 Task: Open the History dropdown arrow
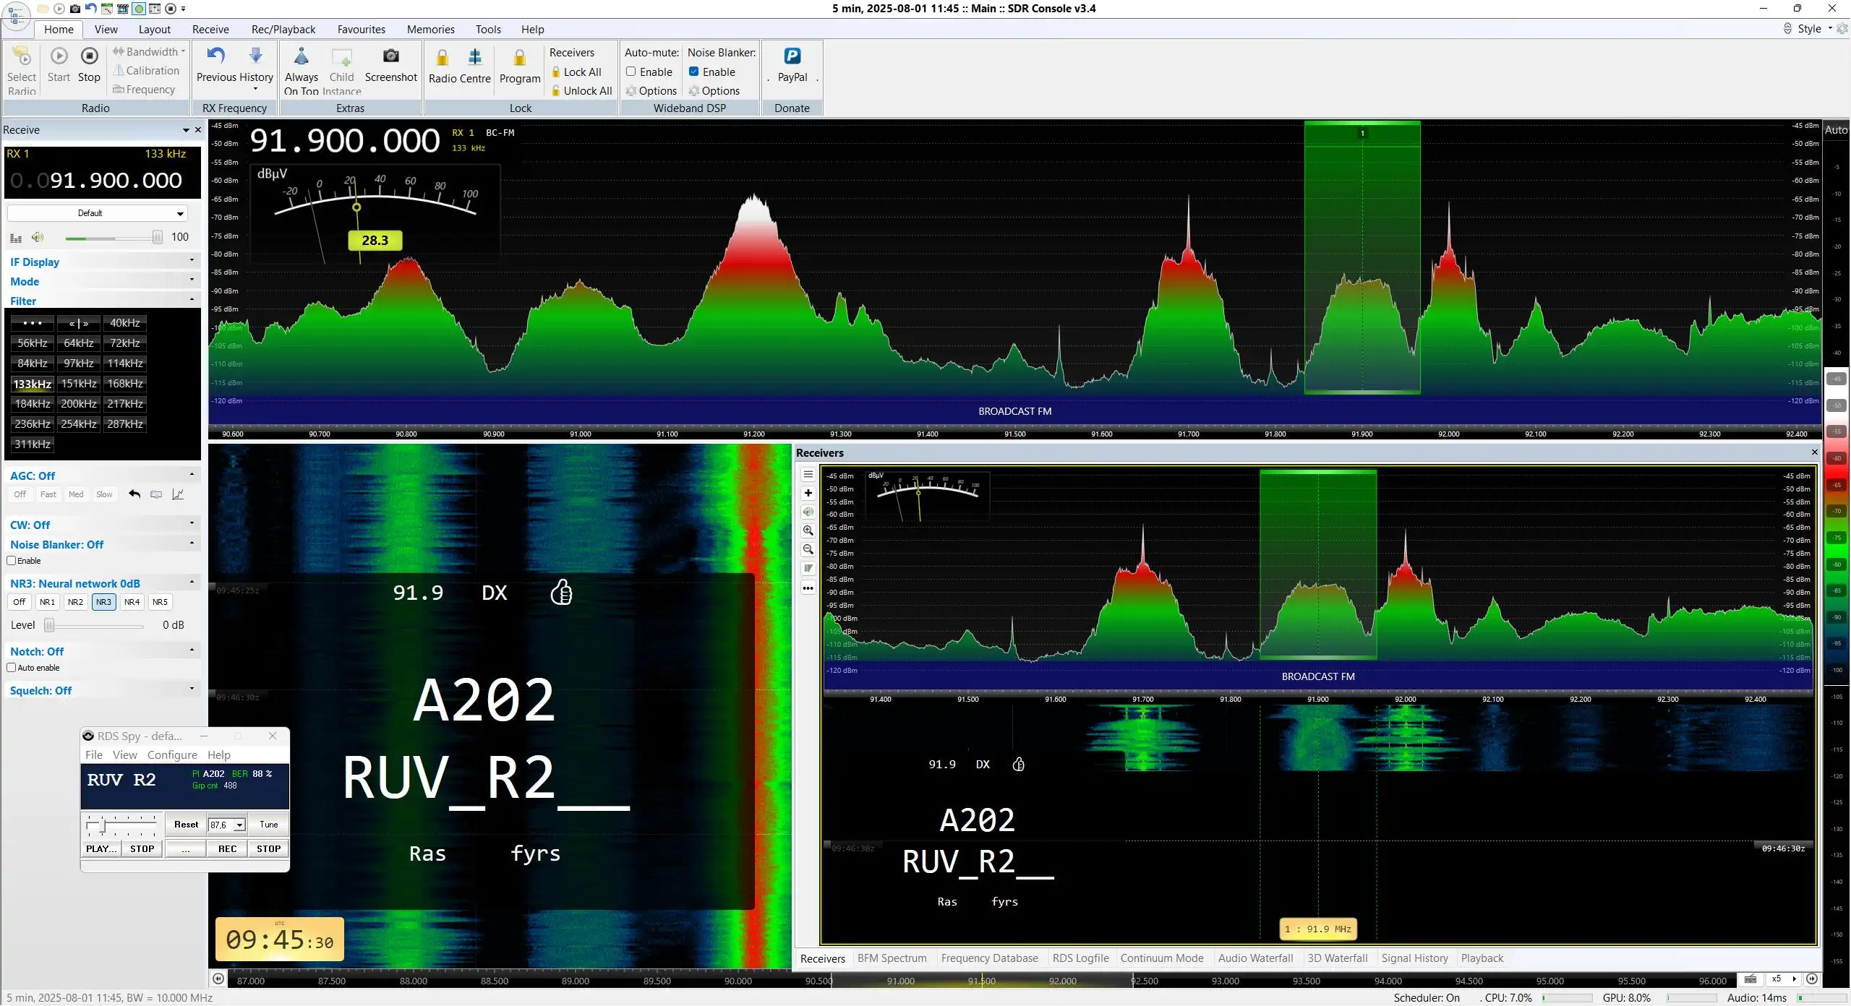click(x=256, y=90)
